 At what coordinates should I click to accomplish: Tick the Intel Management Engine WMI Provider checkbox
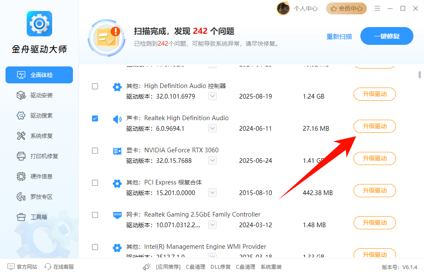pyautogui.click(x=95, y=247)
